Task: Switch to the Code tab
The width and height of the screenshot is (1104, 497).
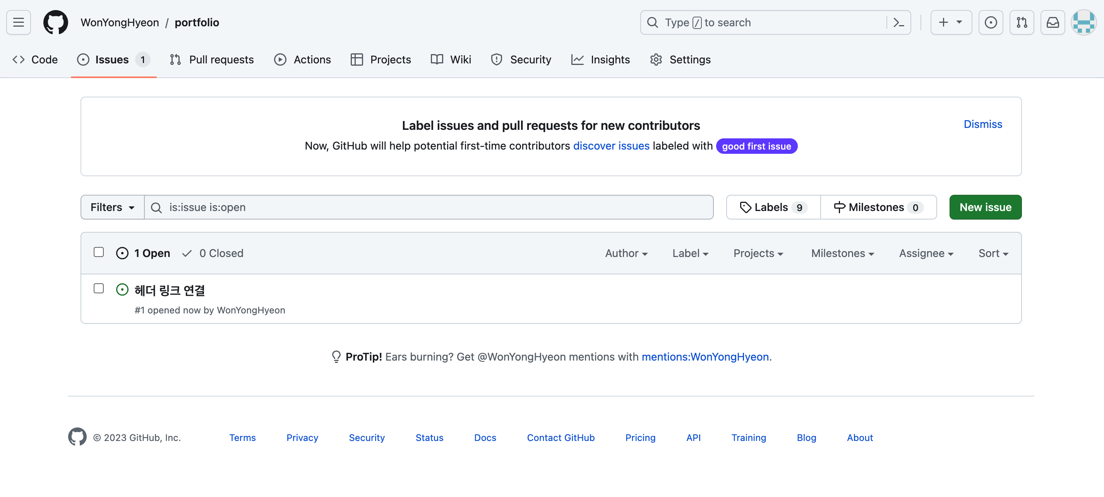Action: [35, 60]
